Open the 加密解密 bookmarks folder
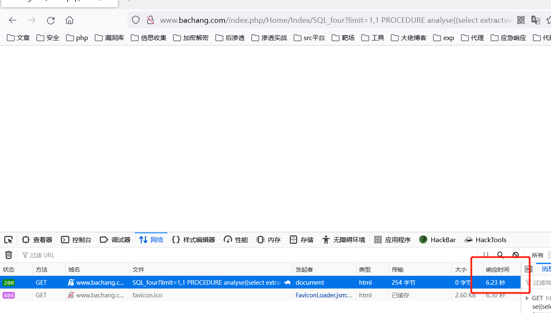This screenshot has width=551, height=313. [x=191, y=38]
